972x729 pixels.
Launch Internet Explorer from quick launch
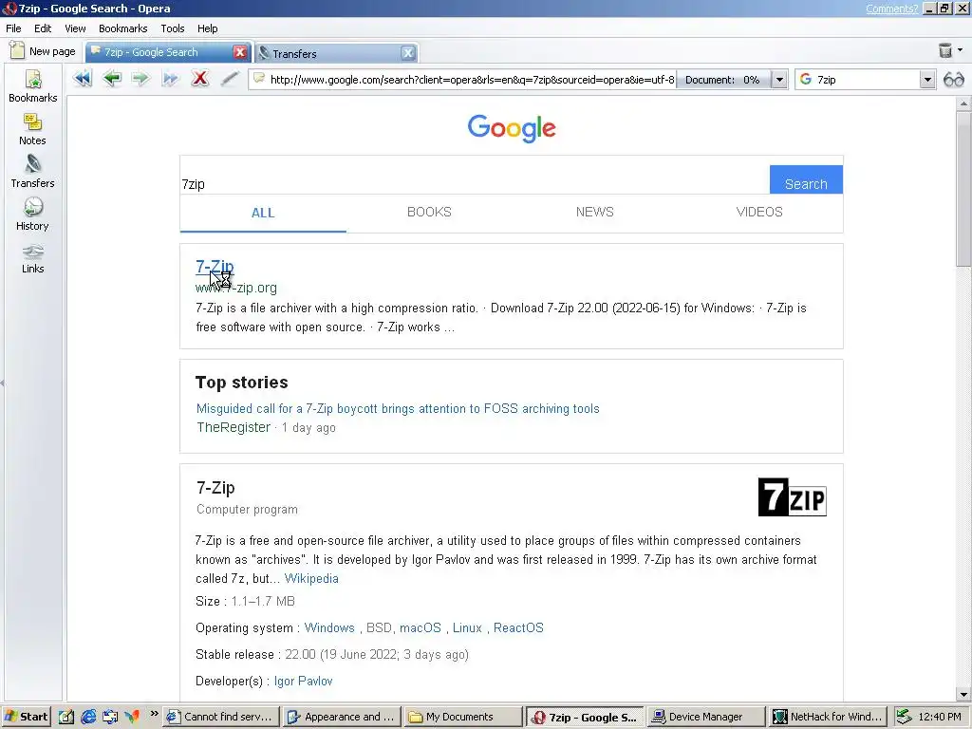(x=88, y=717)
